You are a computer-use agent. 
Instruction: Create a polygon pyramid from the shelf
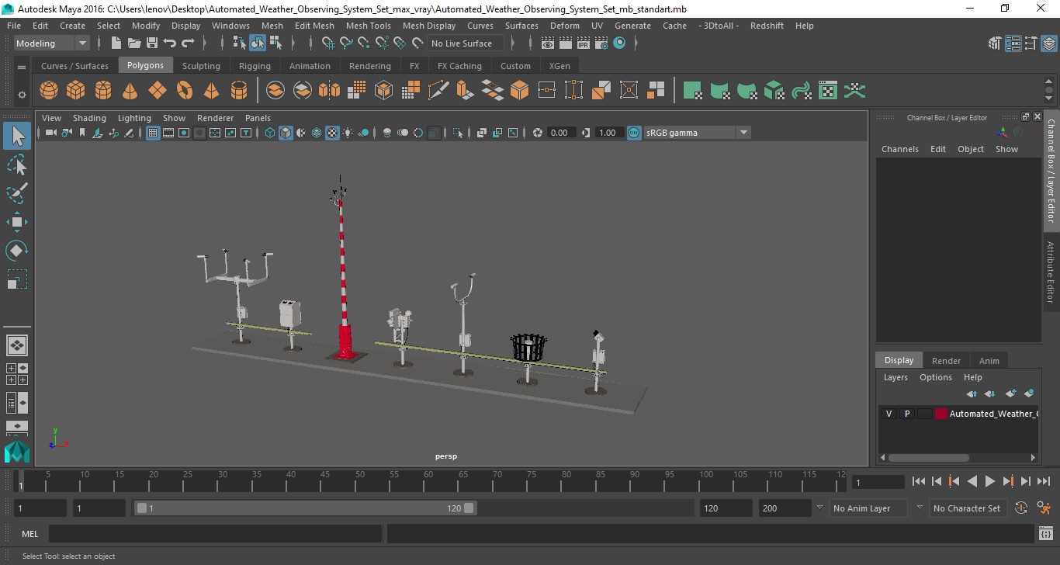tap(212, 91)
